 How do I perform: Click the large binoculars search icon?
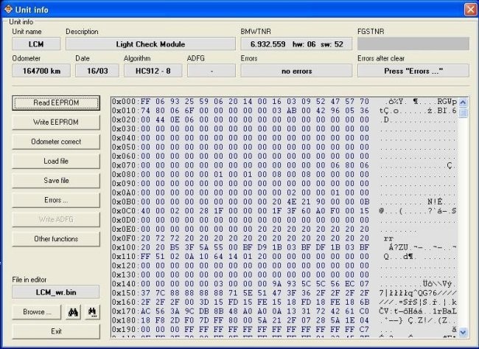point(73,312)
